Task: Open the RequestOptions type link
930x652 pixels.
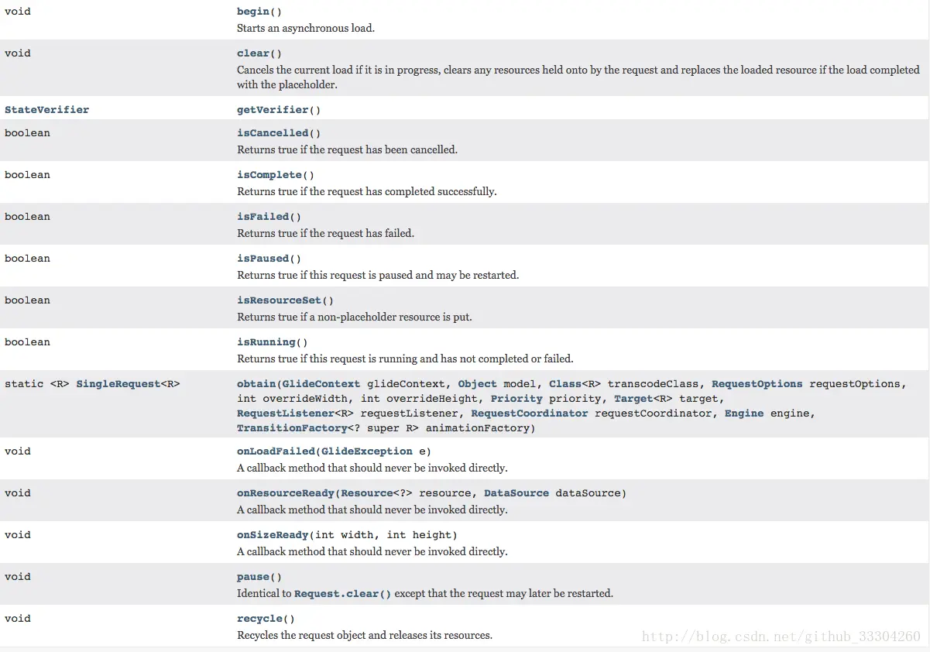Action: (757, 384)
